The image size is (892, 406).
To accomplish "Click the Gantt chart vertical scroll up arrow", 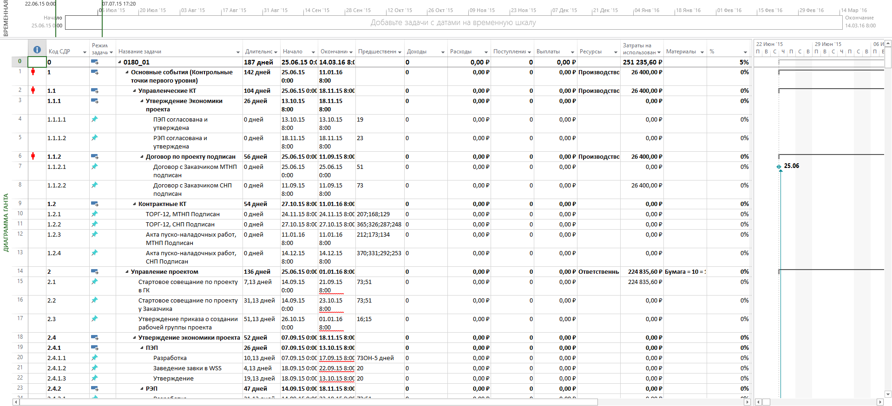I will tap(888, 44).
